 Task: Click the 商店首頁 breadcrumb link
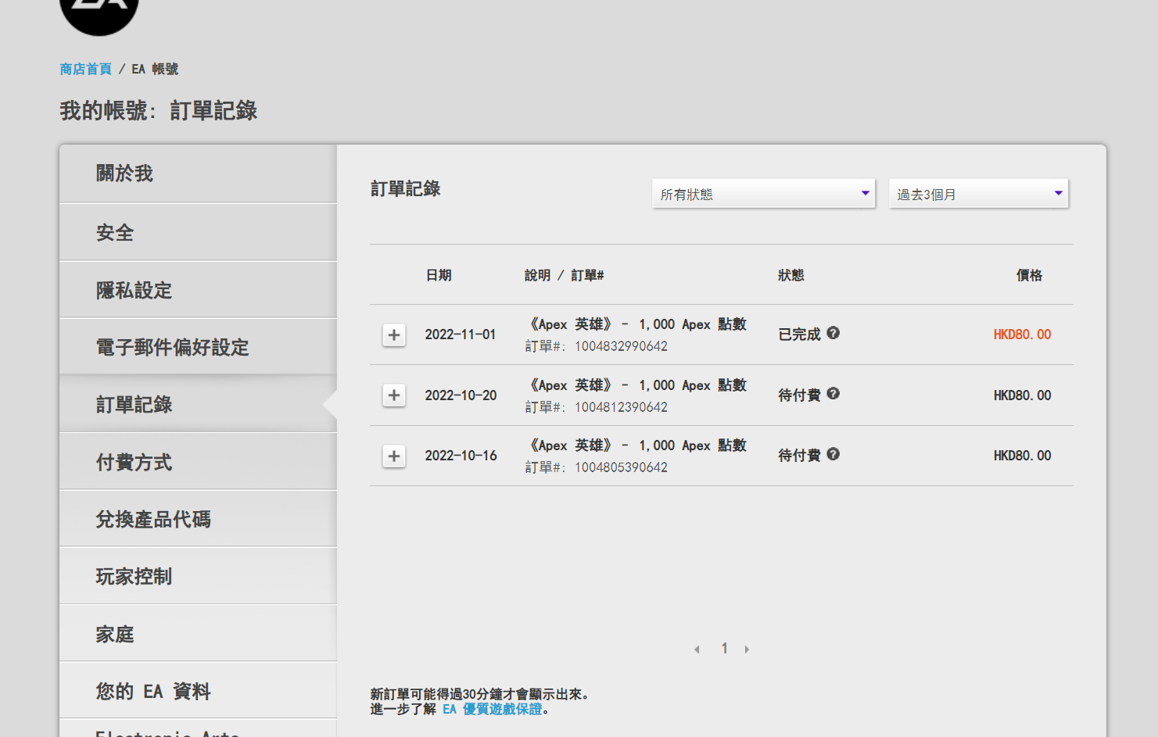click(x=86, y=69)
